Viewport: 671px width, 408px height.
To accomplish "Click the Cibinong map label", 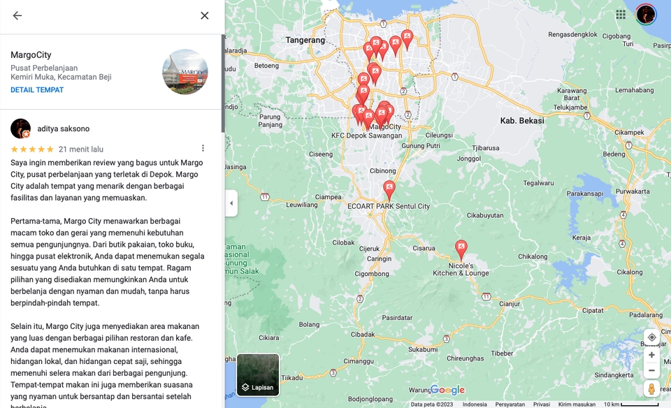I will tap(382, 170).
